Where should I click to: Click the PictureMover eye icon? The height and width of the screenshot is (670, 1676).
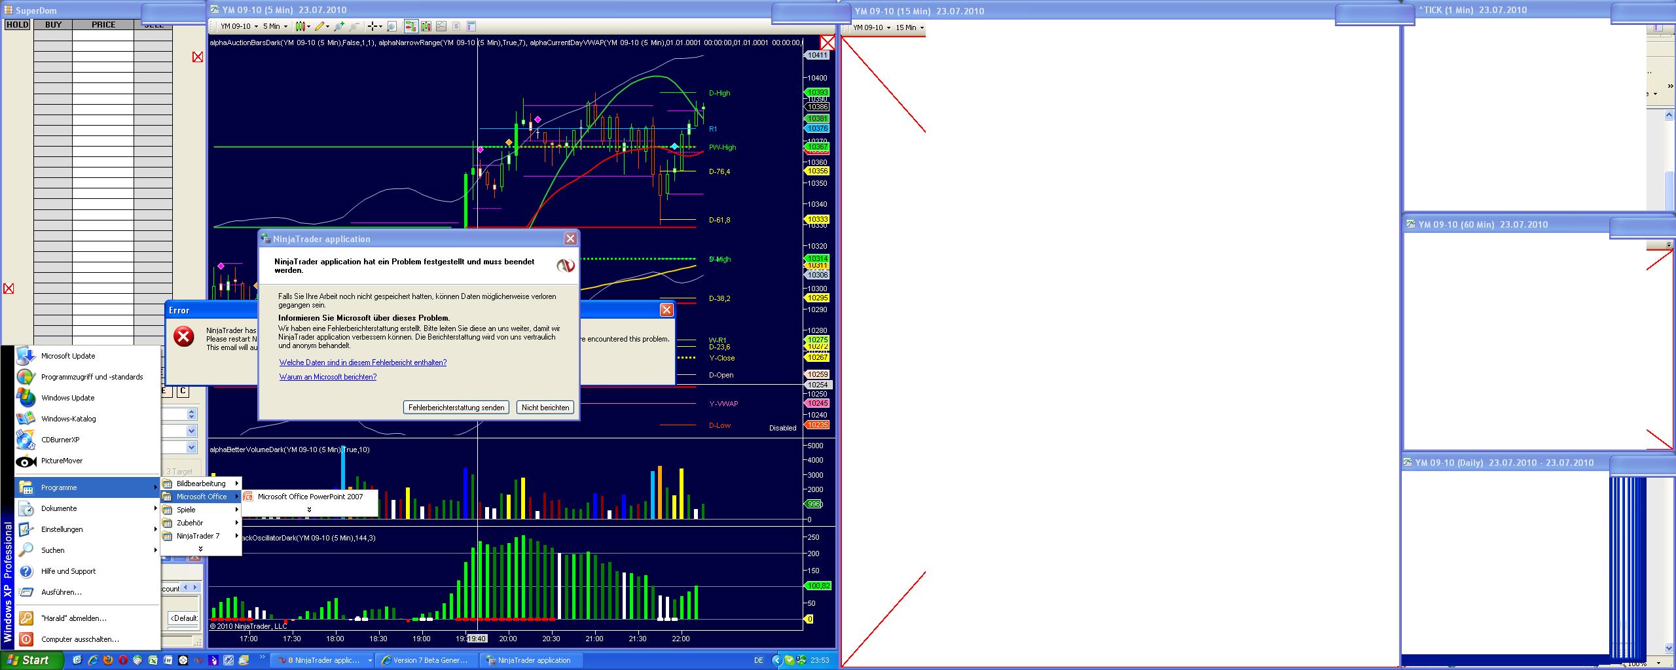26,461
